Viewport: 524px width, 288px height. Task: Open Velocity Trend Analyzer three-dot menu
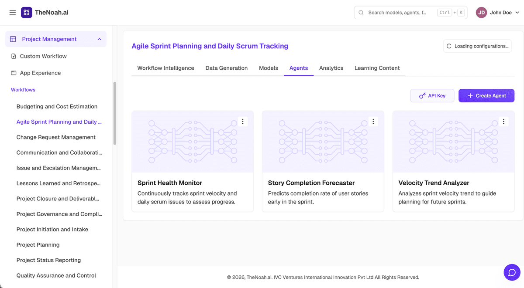pyautogui.click(x=504, y=122)
